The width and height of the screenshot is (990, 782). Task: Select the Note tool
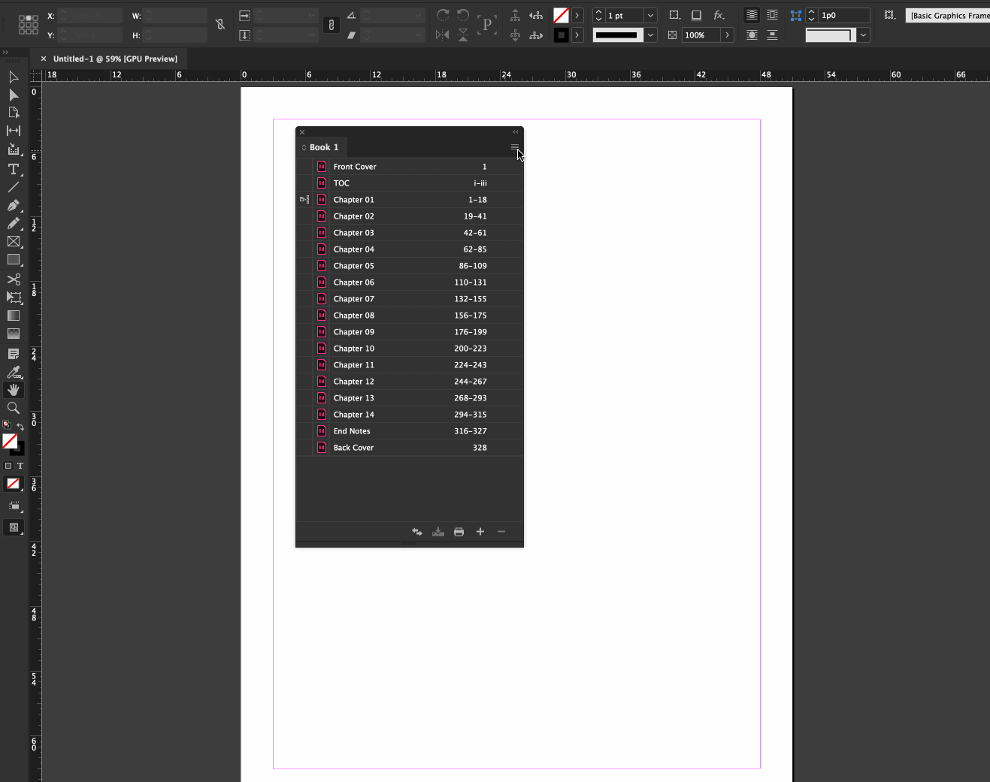coord(14,354)
